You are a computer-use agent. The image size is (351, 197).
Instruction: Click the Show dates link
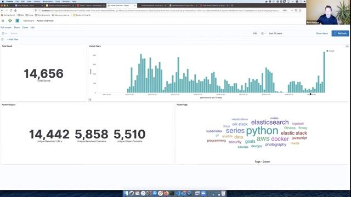[x=322, y=33]
